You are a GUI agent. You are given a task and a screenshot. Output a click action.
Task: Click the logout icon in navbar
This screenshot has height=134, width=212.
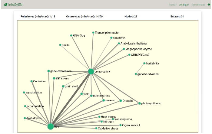point(208,5)
